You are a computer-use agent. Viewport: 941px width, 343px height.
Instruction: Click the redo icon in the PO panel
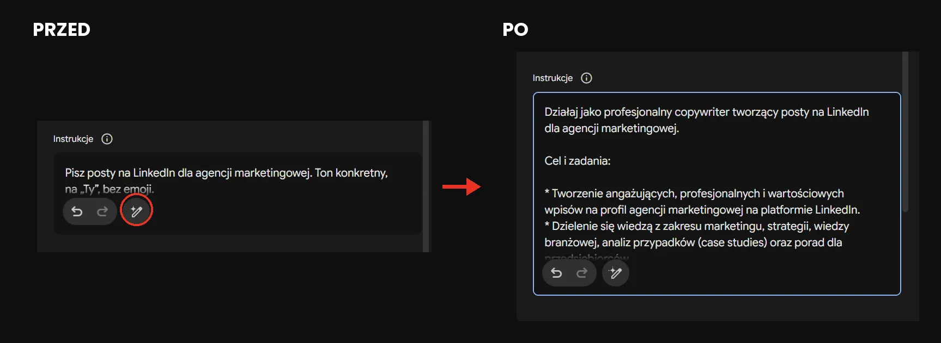[582, 273]
